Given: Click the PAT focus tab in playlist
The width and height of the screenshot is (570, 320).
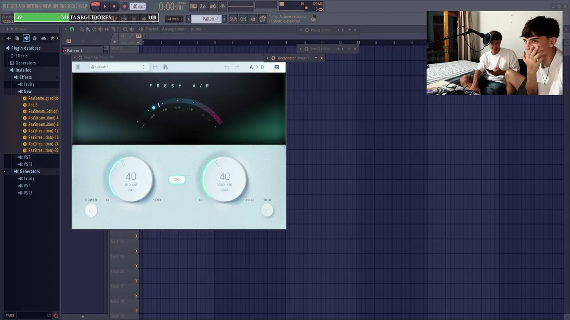Looking at the screenshot, I should tap(138, 42).
